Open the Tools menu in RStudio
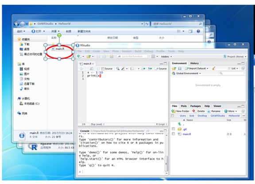This screenshot has height=184, width=255. (171, 51)
